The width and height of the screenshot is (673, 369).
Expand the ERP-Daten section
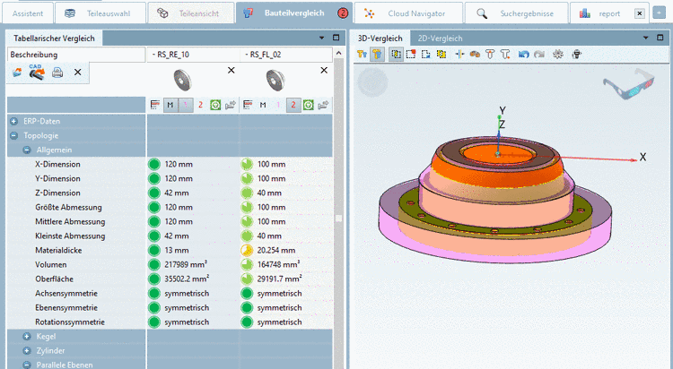tap(13, 121)
